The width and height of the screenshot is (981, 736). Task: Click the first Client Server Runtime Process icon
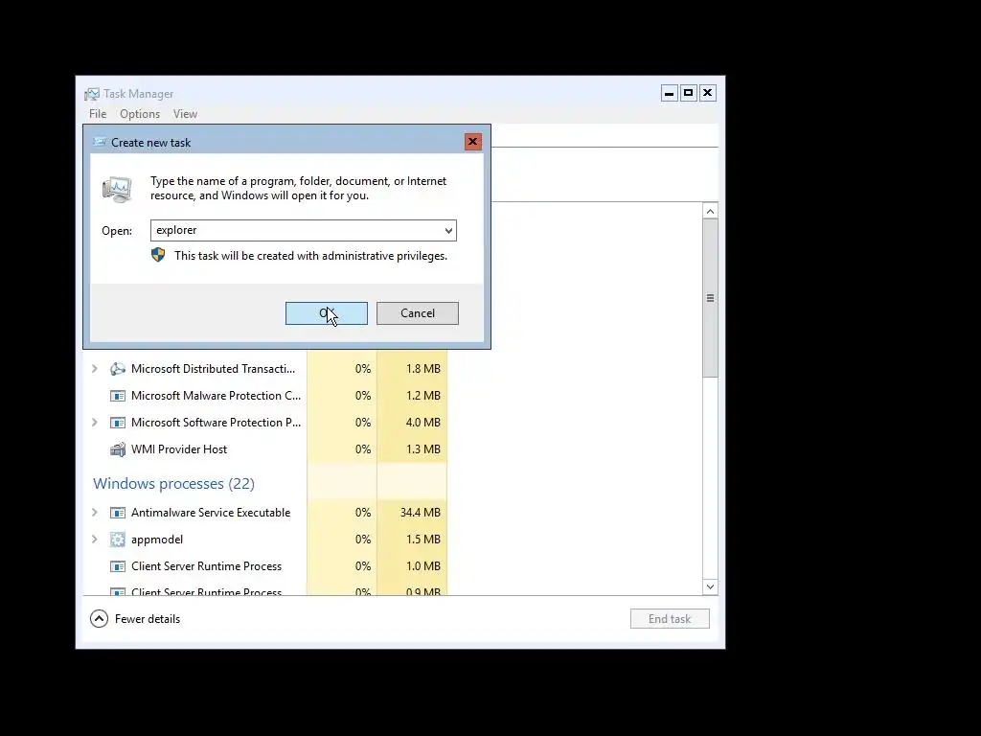(x=118, y=566)
